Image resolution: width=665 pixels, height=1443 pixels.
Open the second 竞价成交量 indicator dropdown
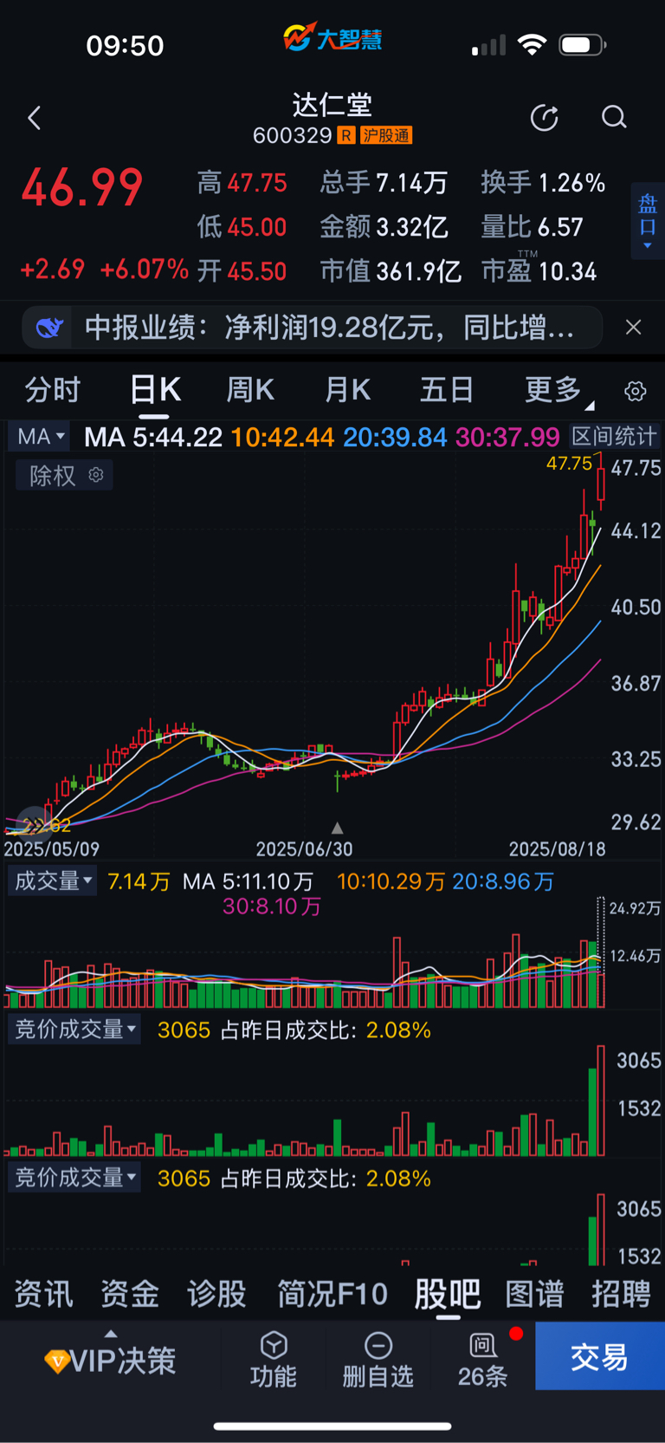(74, 1178)
